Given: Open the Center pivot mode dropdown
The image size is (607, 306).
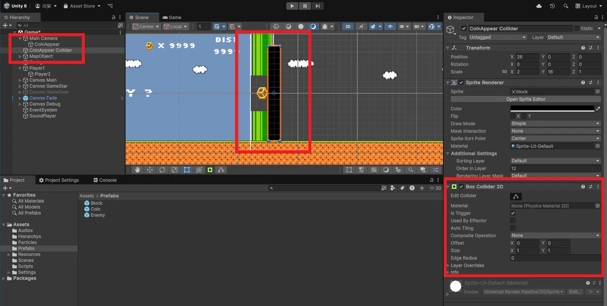Looking at the screenshot, I should (146, 26).
